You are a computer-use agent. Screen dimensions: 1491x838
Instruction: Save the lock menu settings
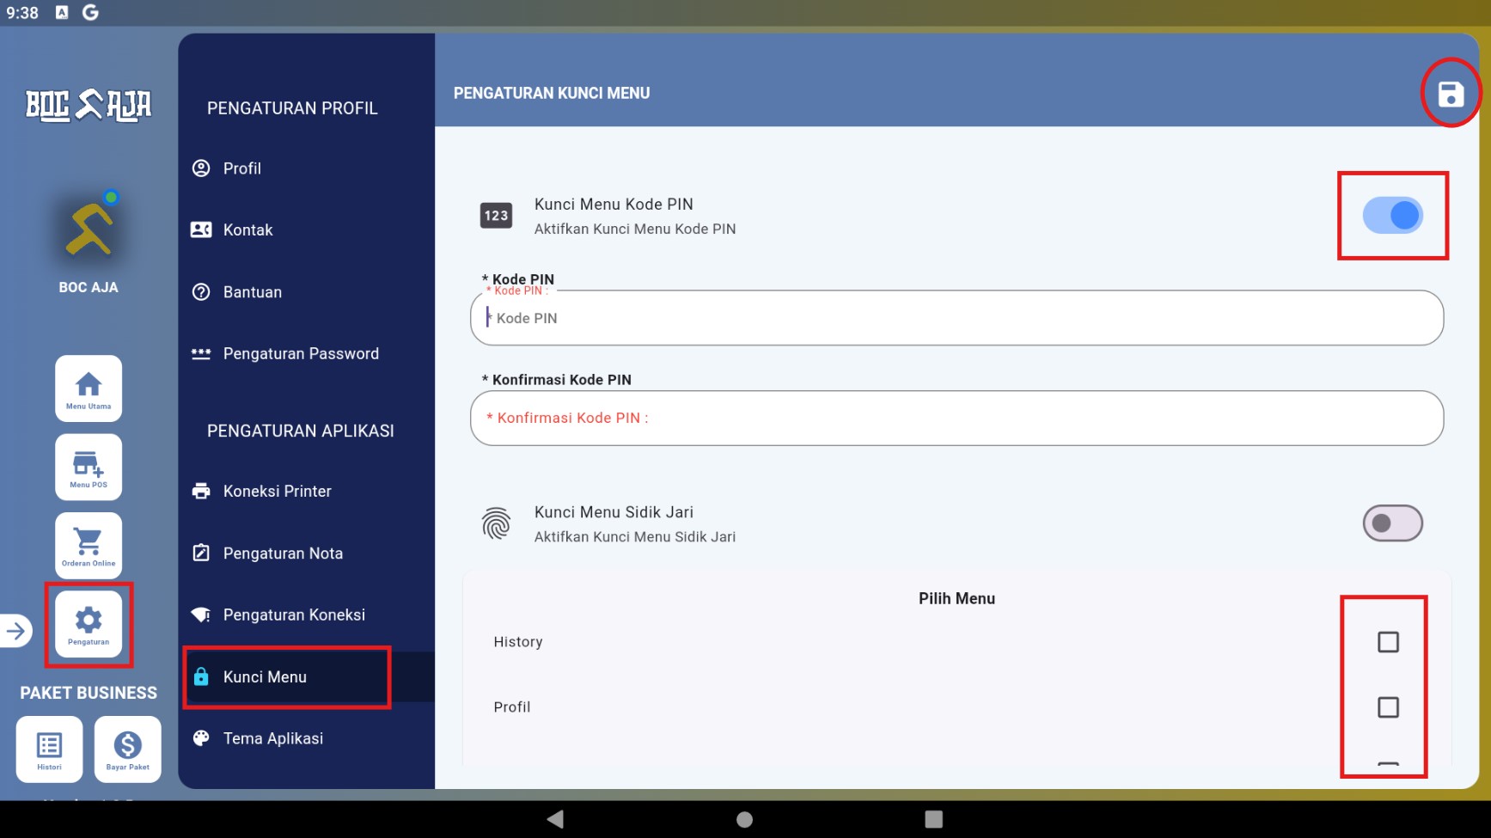pyautogui.click(x=1451, y=94)
